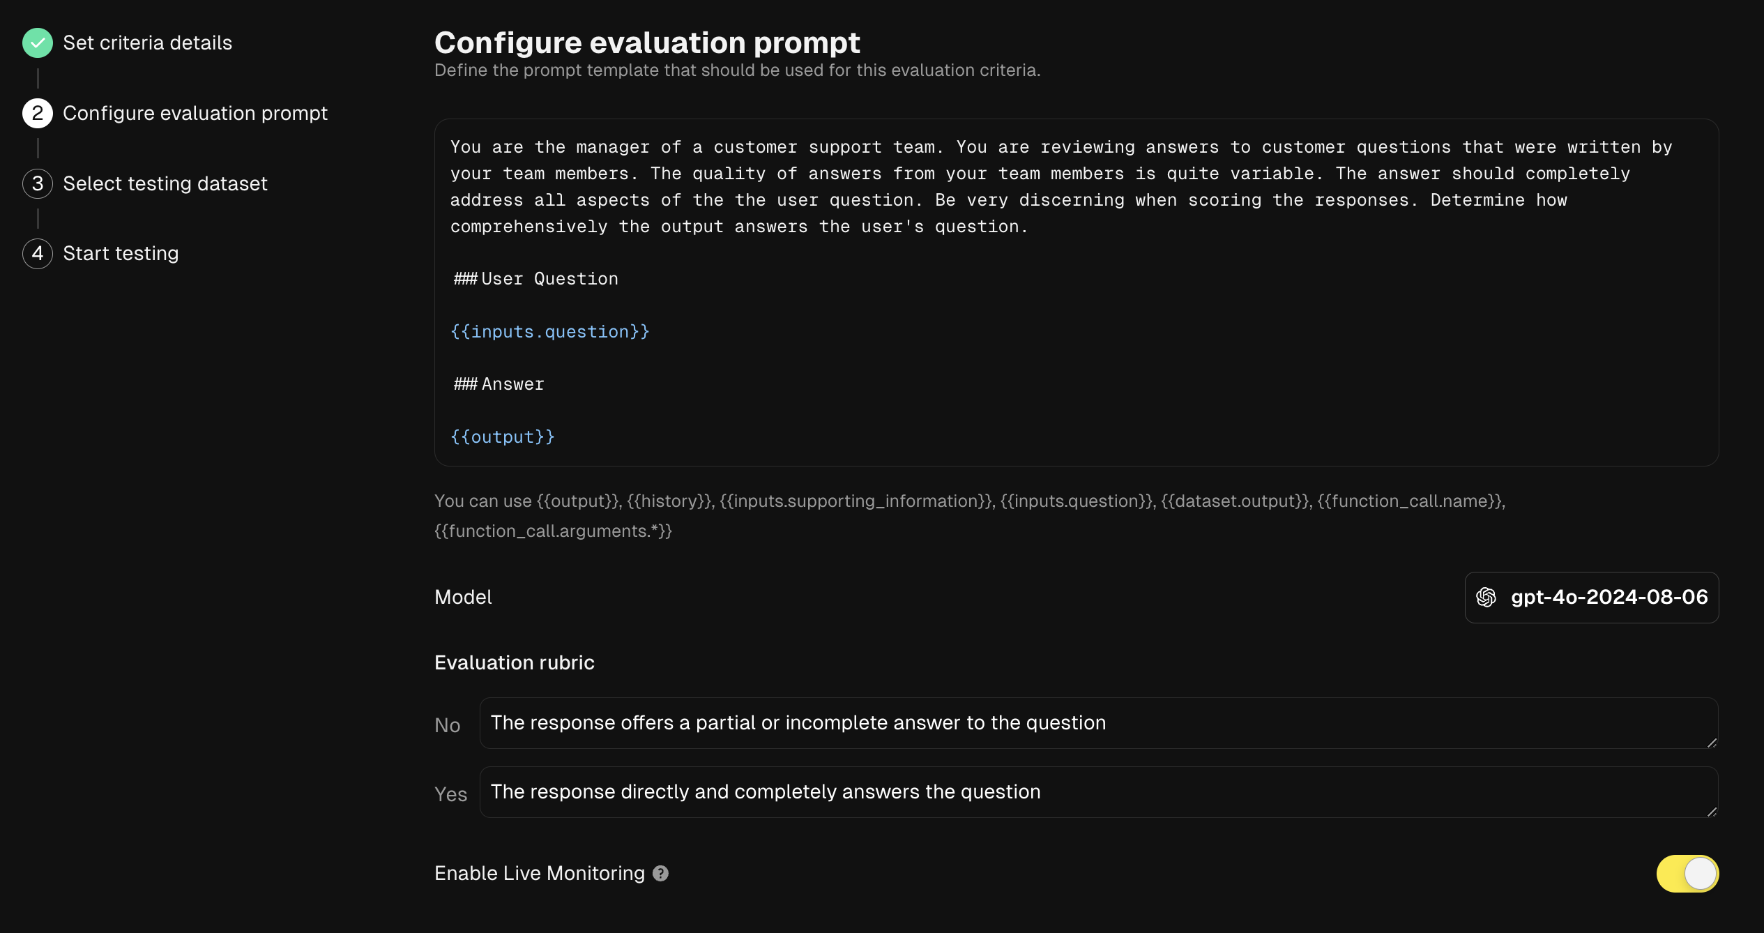This screenshot has width=1764, height=933.
Task: Click the Enable Live Monitoring label
Action: pos(540,874)
